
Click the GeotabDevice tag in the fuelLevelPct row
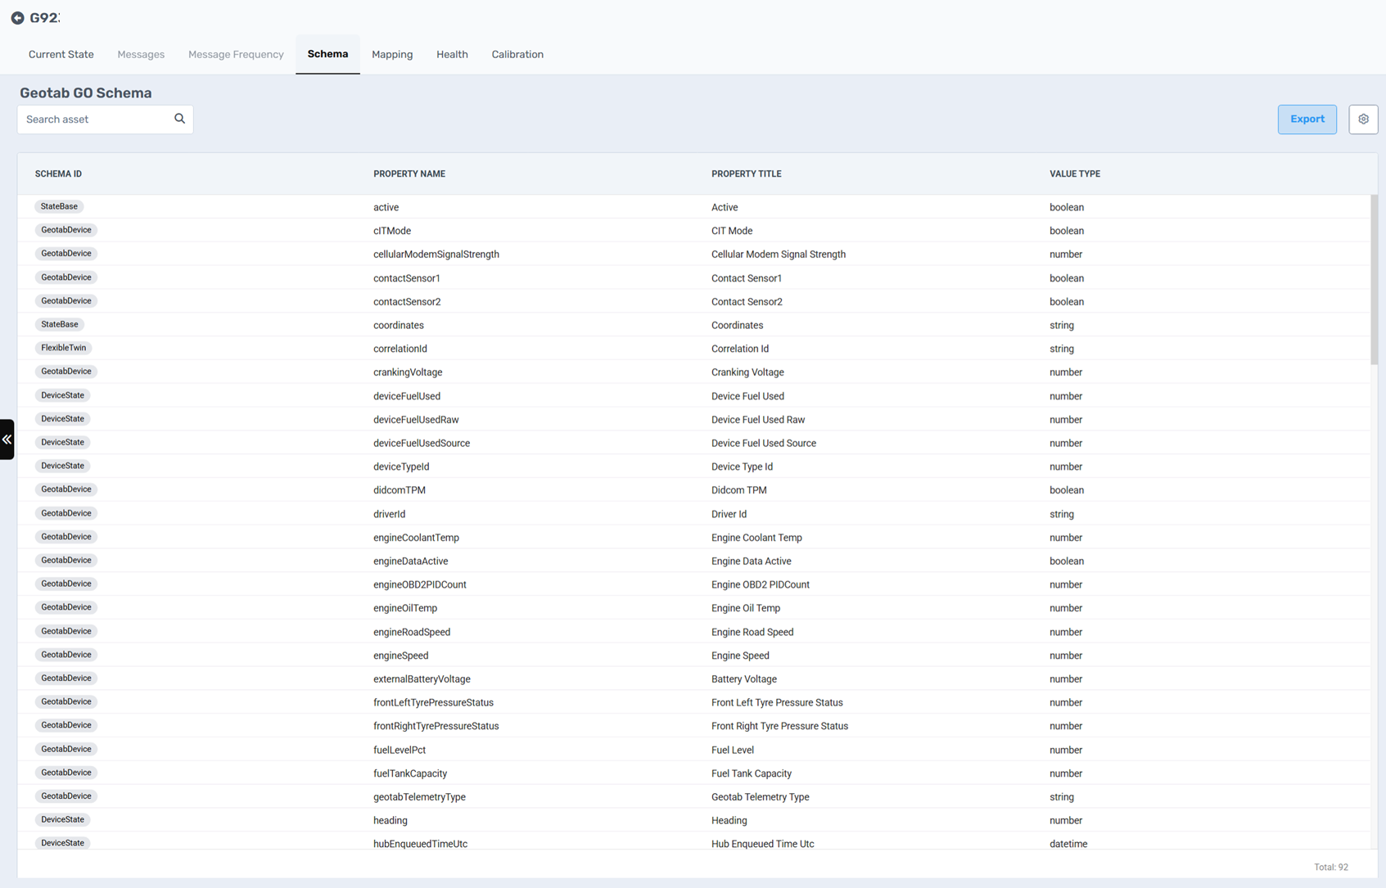tap(65, 749)
